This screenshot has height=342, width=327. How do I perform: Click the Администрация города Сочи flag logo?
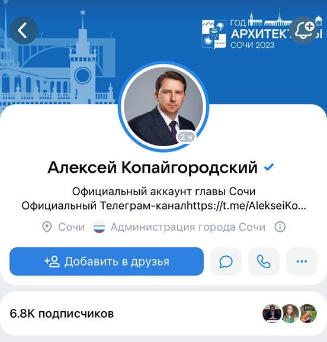click(x=100, y=227)
